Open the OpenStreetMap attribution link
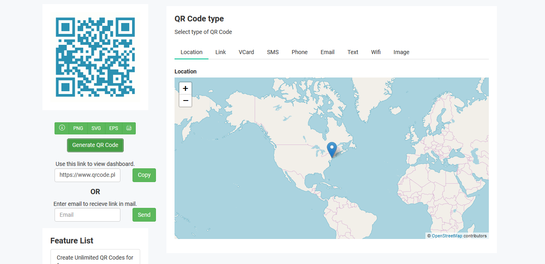 pos(447,235)
